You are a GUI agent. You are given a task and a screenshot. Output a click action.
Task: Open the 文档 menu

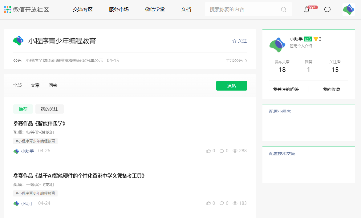click(x=186, y=10)
